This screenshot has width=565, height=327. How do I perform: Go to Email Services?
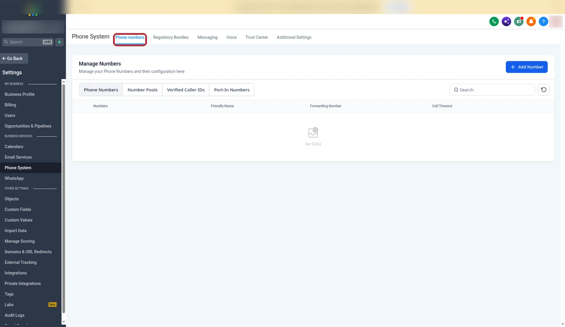coord(18,157)
